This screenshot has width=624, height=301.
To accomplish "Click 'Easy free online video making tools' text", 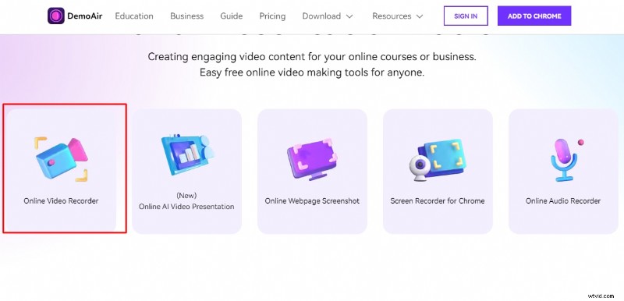I will (312, 73).
